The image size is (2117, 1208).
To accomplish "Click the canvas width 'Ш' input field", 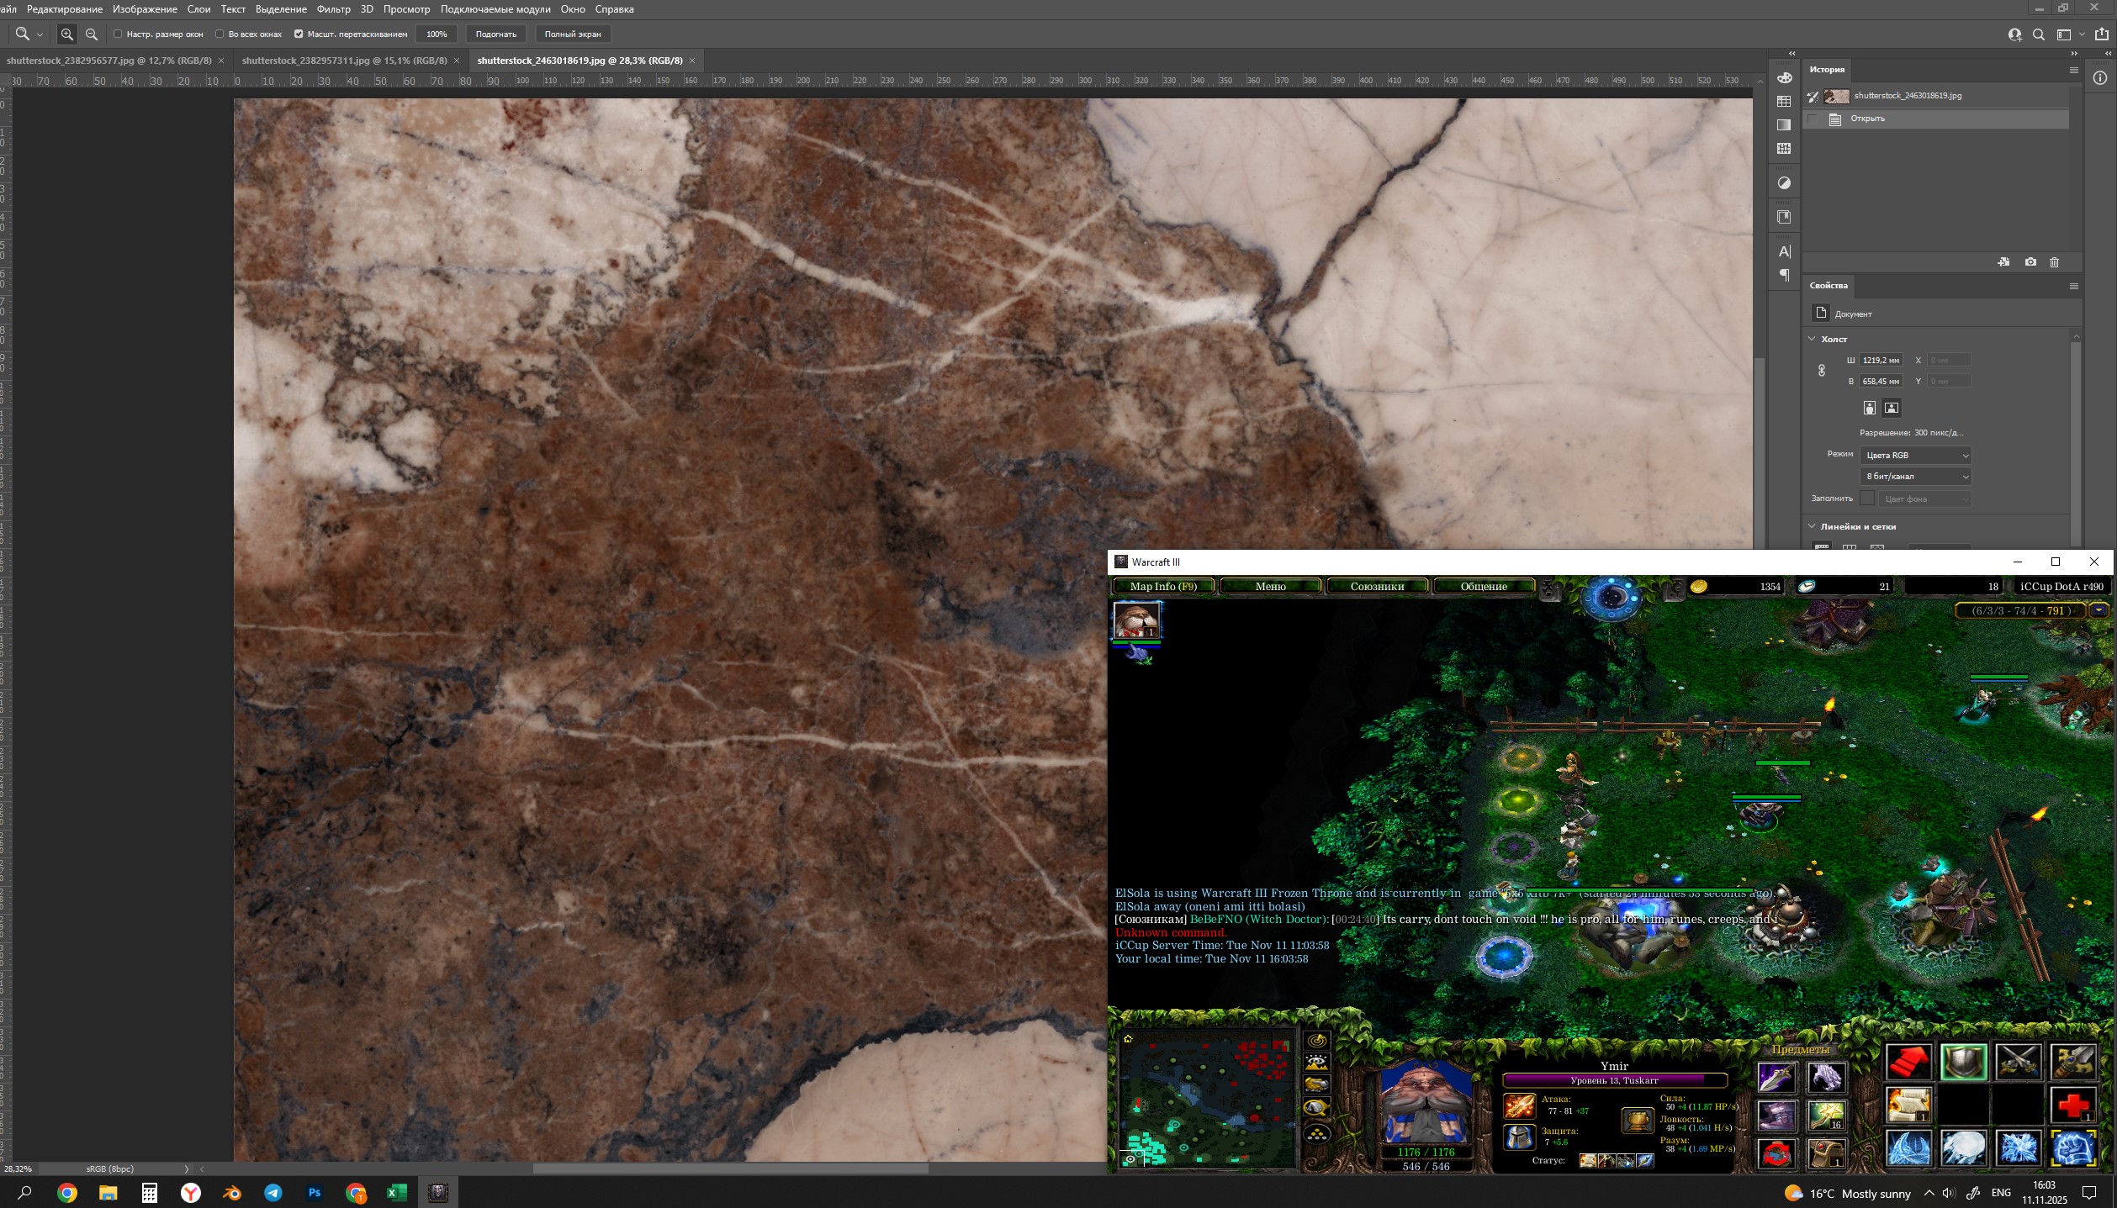I will pyautogui.click(x=1880, y=360).
